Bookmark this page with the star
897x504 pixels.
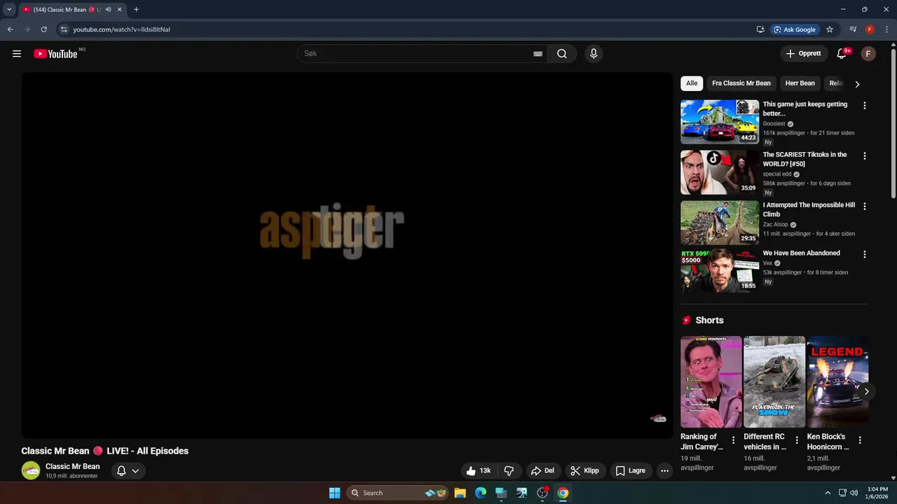click(x=830, y=29)
